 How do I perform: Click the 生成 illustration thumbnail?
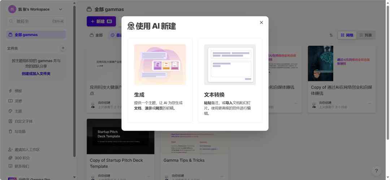point(160,65)
